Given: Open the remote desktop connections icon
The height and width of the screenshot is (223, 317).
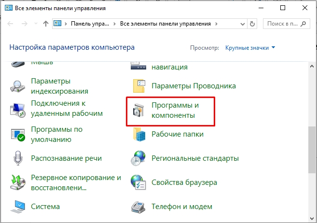Looking at the screenshot, I should coord(18,109).
